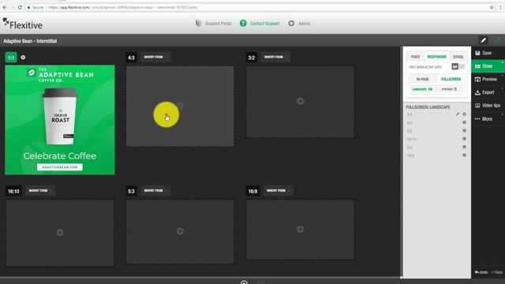The height and width of the screenshot is (284, 505).
Task: Bookmark page with star icon
Action: coord(492,7)
